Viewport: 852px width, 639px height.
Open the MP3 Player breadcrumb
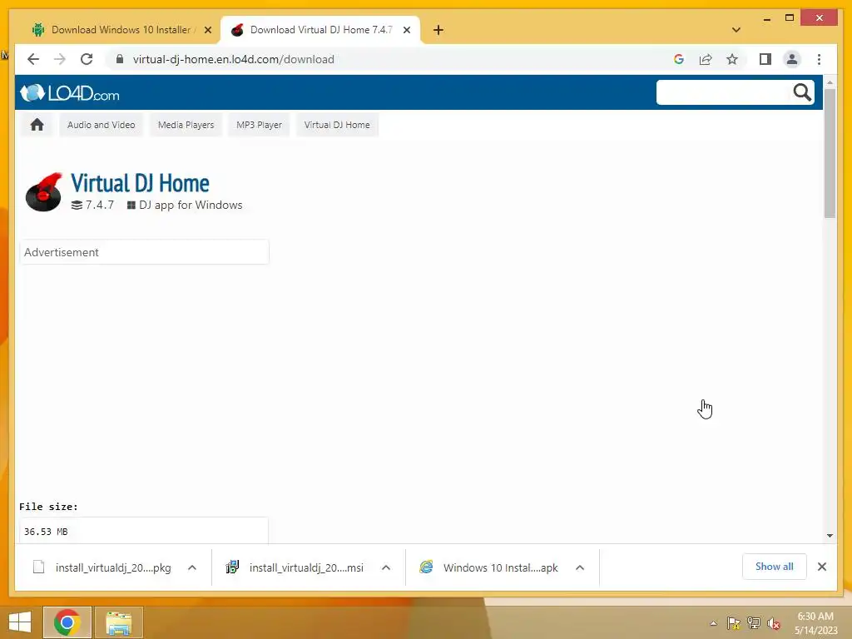point(260,125)
